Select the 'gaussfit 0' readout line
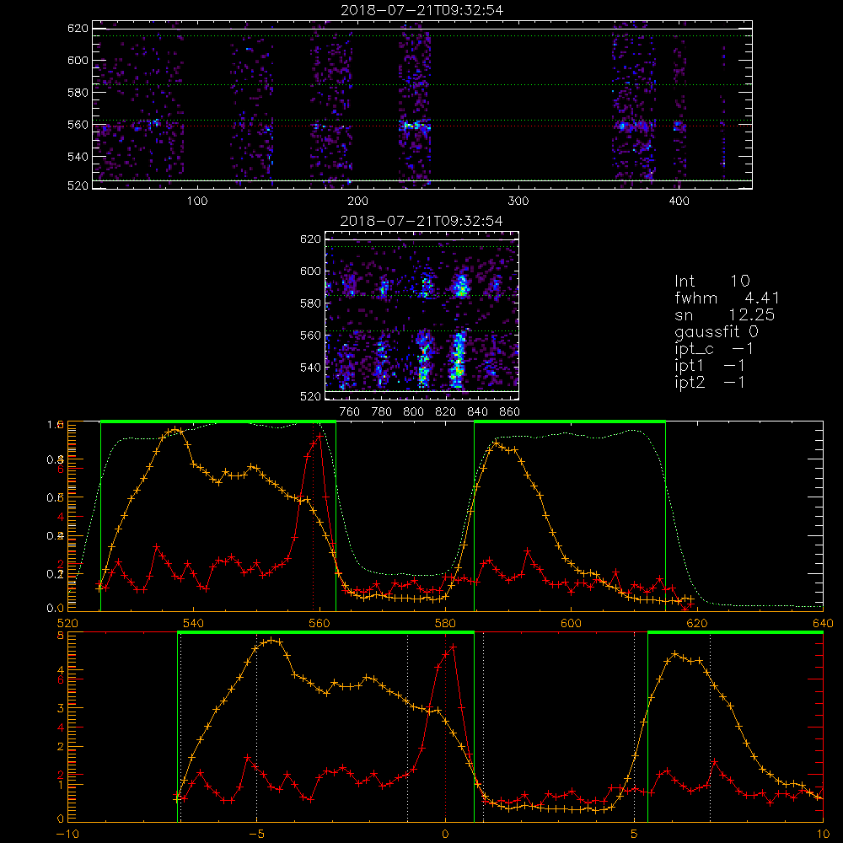Screen dimensions: 843x843 717,331
